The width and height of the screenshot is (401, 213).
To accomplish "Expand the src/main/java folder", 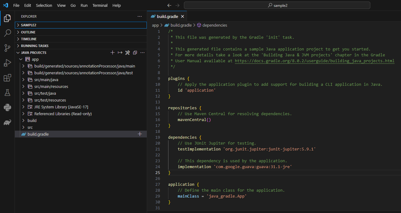I will click(x=23, y=80).
